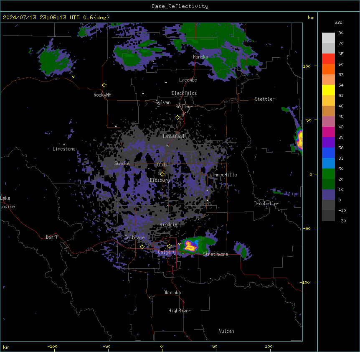Pick the purple 36-39 dBZ legend swatch
This screenshot has height=352, width=360.
[x=328, y=143]
